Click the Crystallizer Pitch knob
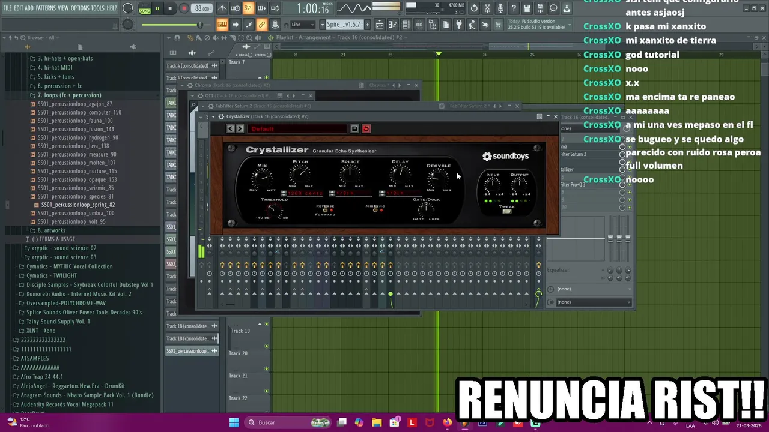 pos(300,175)
